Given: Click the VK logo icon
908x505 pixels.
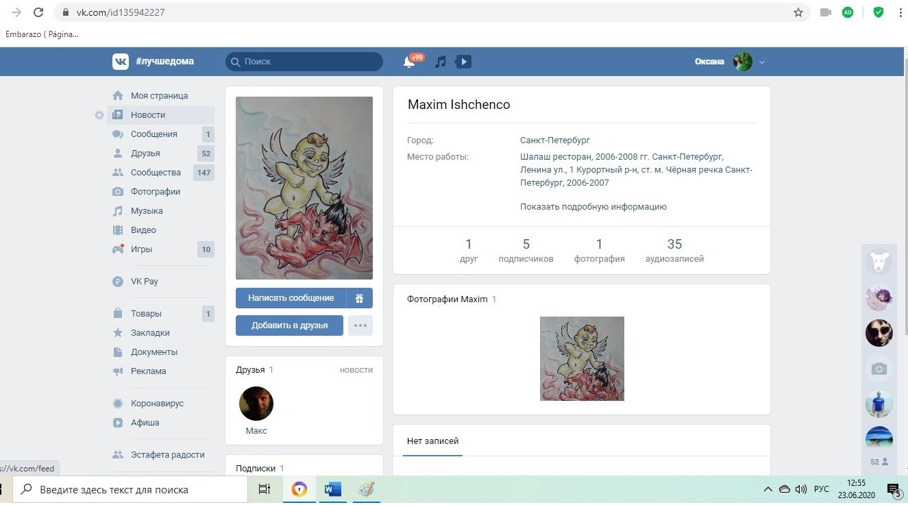Looking at the screenshot, I should coord(121,62).
